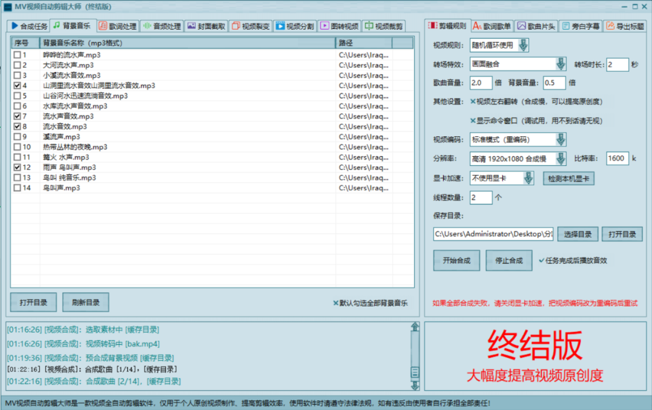Toggle 默认勾选全部背景音乐 option
Image resolution: width=652 pixels, height=410 pixels.
[336, 303]
